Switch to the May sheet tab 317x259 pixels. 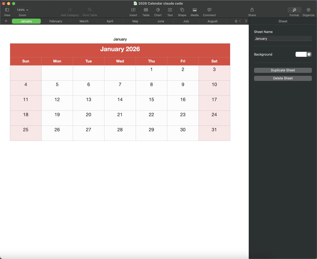tap(135, 21)
